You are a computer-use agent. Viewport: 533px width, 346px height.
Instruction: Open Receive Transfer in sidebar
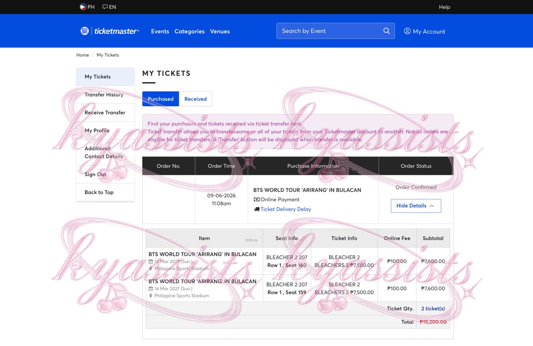click(105, 113)
